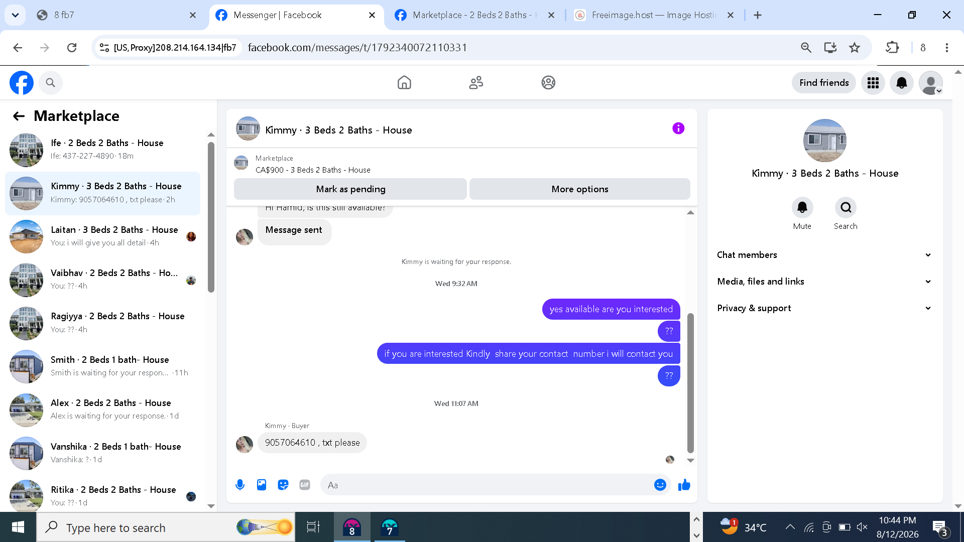The image size is (964, 542).
Task: Attach a photo to message
Action: tap(262, 485)
